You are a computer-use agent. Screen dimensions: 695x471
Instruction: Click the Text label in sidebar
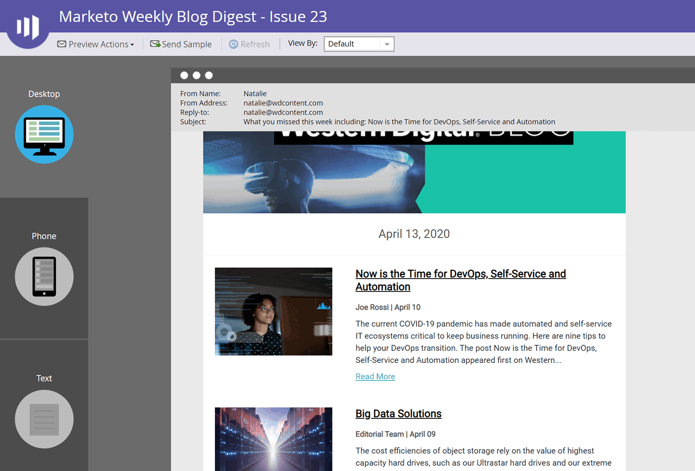point(44,378)
